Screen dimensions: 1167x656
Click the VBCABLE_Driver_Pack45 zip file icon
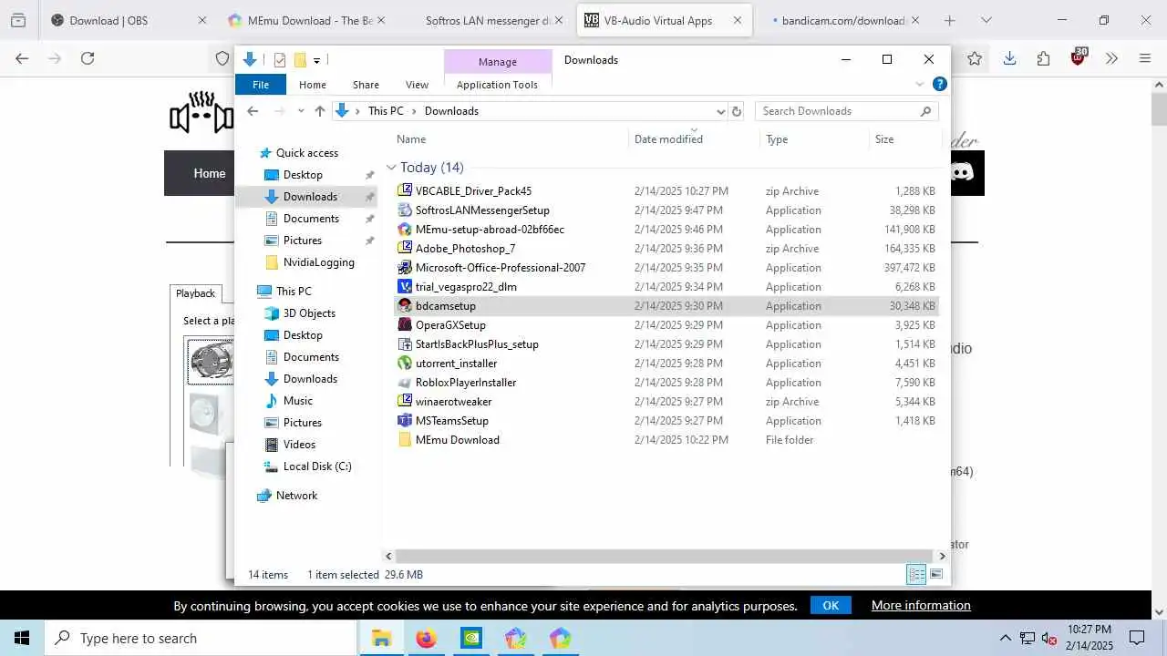tap(405, 191)
